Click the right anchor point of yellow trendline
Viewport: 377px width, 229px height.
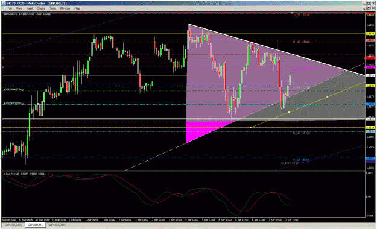point(328,97)
